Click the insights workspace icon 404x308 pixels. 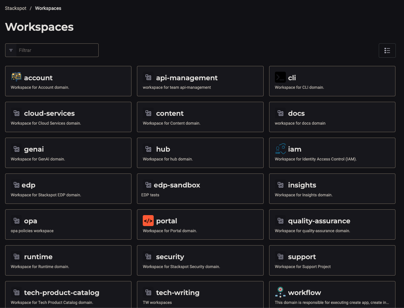tap(280, 185)
